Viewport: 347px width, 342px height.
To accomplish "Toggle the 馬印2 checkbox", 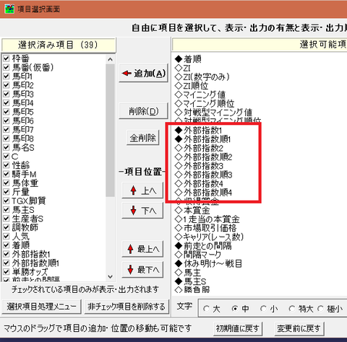I will coord(7,85).
